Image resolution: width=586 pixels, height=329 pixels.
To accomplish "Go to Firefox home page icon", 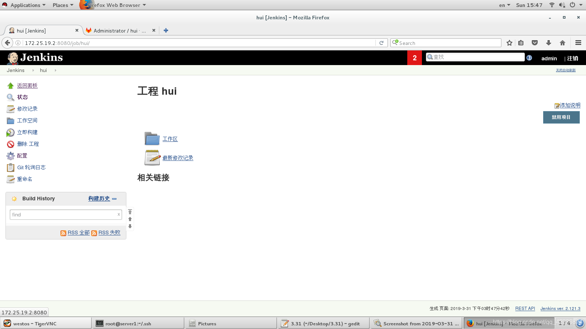I will (x=563, y=43).
